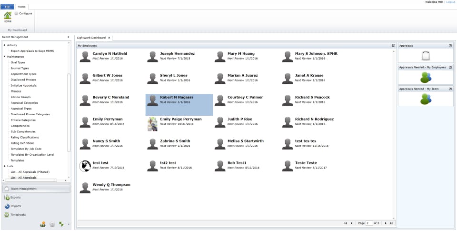The width and height of the screenshot is (457, 231).
Task: Click the tree's horizontal scrollbar
Action: [x=31, y=180]
